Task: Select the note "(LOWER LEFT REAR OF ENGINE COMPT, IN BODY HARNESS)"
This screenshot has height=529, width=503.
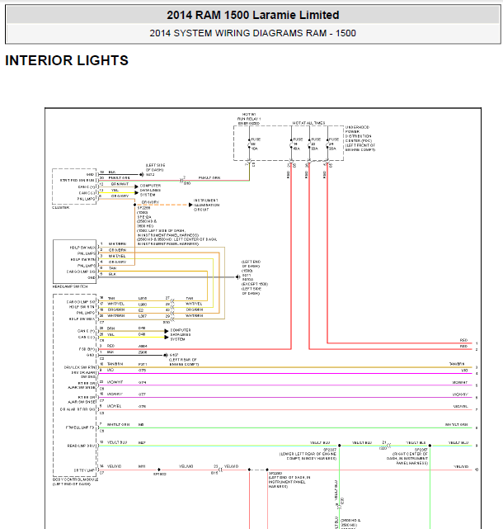Action: pyautogui.click(x=308, y=456)
